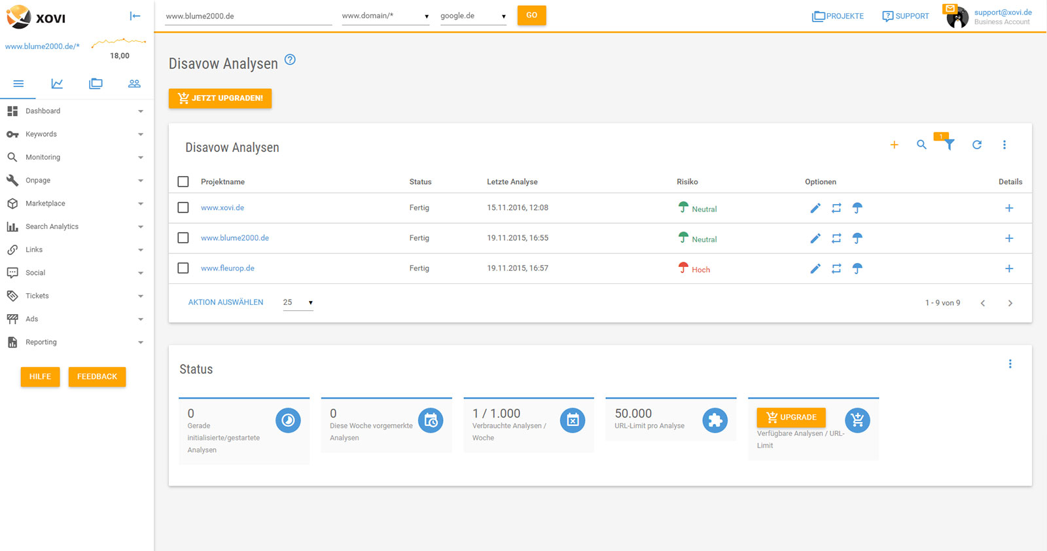Screen dimensions: 1047x551
Task: Switch to the line chart sidebar tab
Action: click(57, 84)
